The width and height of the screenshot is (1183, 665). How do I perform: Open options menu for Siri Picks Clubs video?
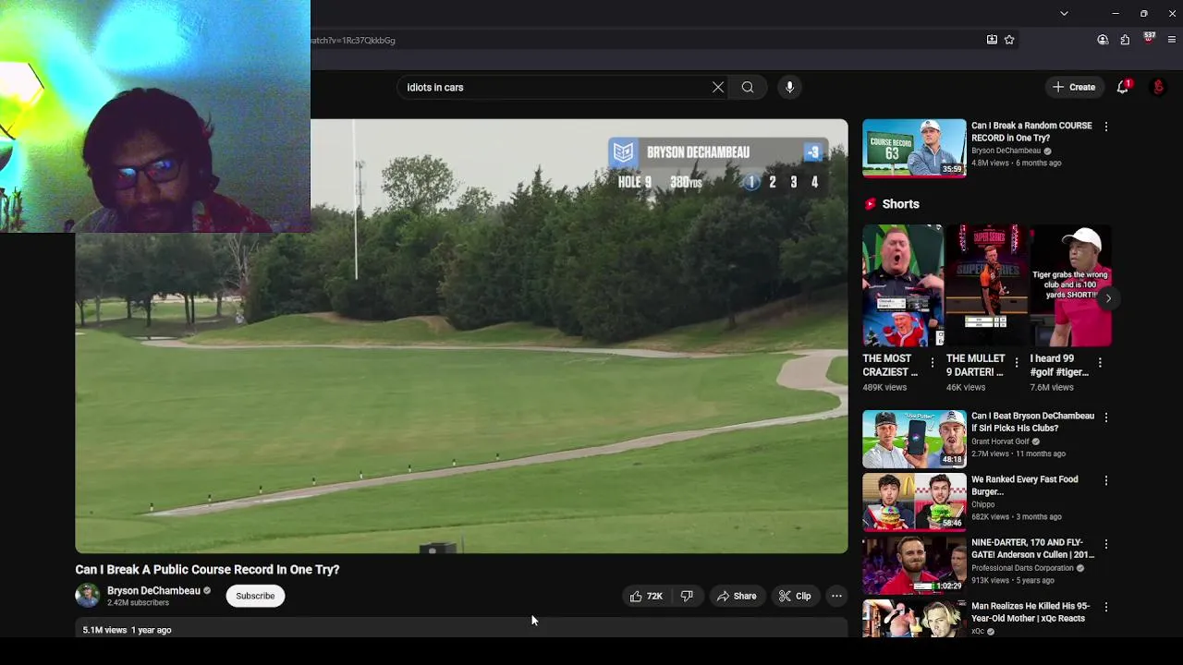tap(1106, 417)
